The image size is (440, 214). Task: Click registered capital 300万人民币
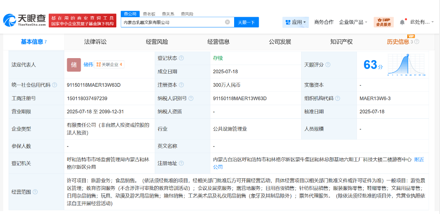coord(227,85)
